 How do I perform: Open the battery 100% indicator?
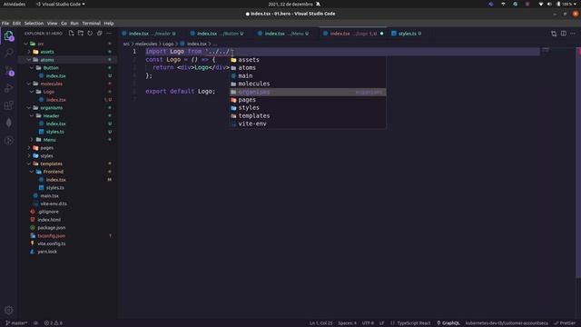tap(565, 4)
